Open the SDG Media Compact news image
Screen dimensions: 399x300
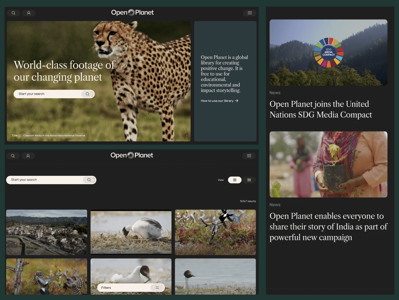point(328,52)
